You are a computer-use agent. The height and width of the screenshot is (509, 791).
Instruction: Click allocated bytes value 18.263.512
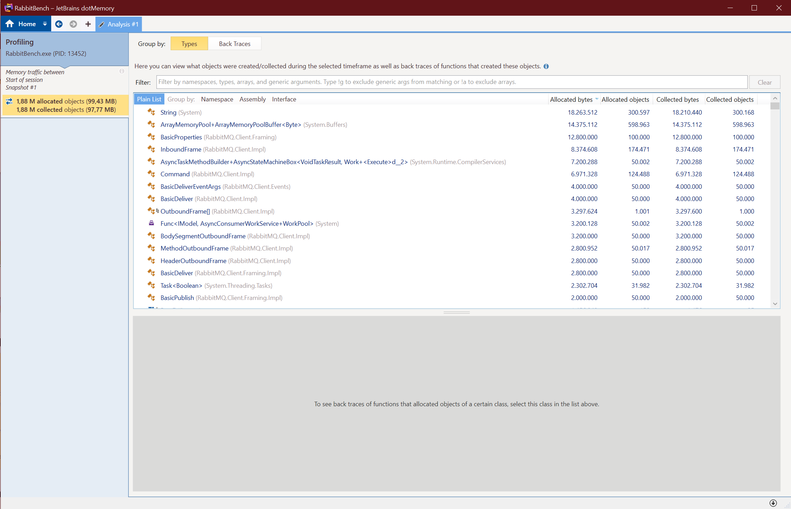click(582, 113)
